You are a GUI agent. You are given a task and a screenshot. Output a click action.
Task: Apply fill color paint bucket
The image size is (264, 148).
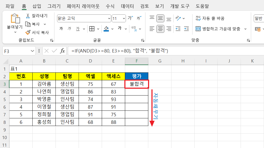pos(106,29)
